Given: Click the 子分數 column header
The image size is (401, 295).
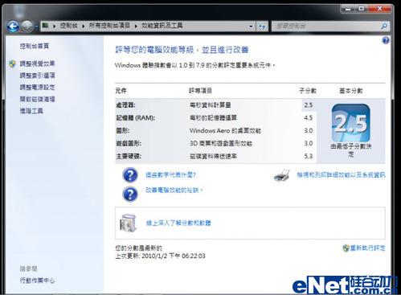Looking at the screenshot, I should (x=308, y=91).
